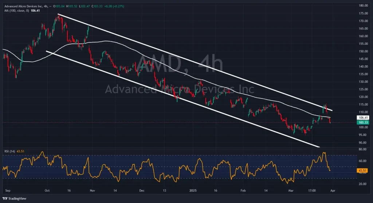Click the 165.00 price axis label
The image size is (373, 203).
pyautogui.click(x=363, y=28)
